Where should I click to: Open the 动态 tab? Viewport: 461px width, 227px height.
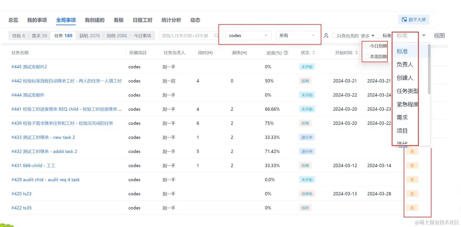195,20
